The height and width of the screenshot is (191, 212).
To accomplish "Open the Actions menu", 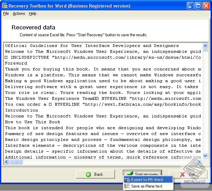I will 19,13.
